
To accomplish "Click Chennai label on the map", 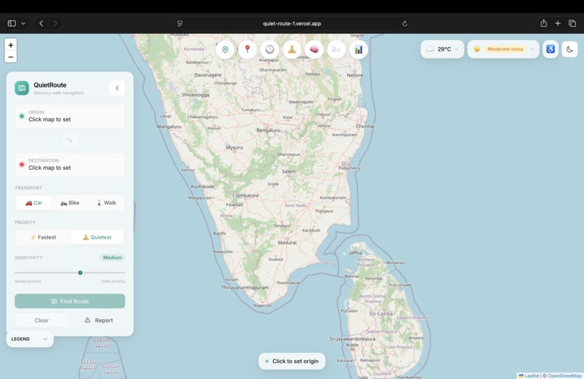I will (365, 126).
